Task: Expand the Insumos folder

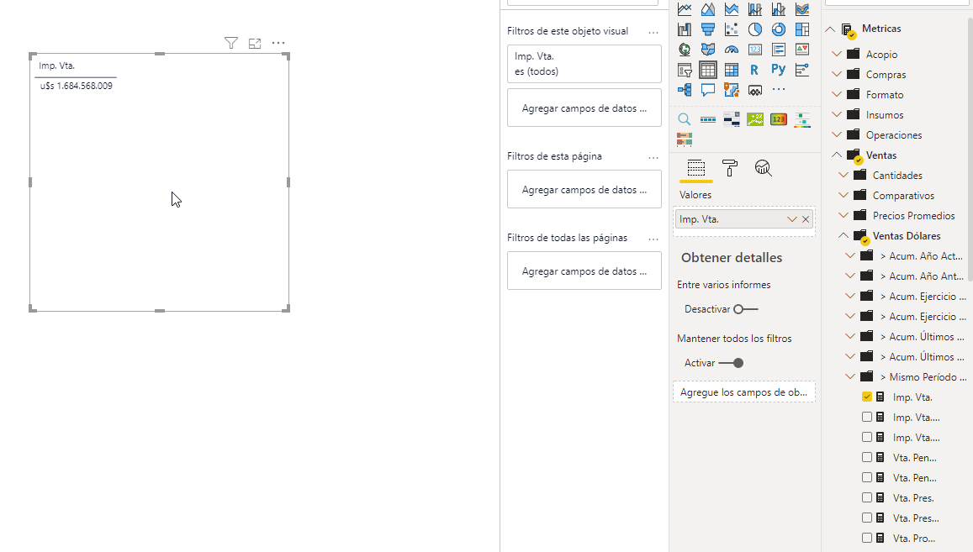Action: 837,115
